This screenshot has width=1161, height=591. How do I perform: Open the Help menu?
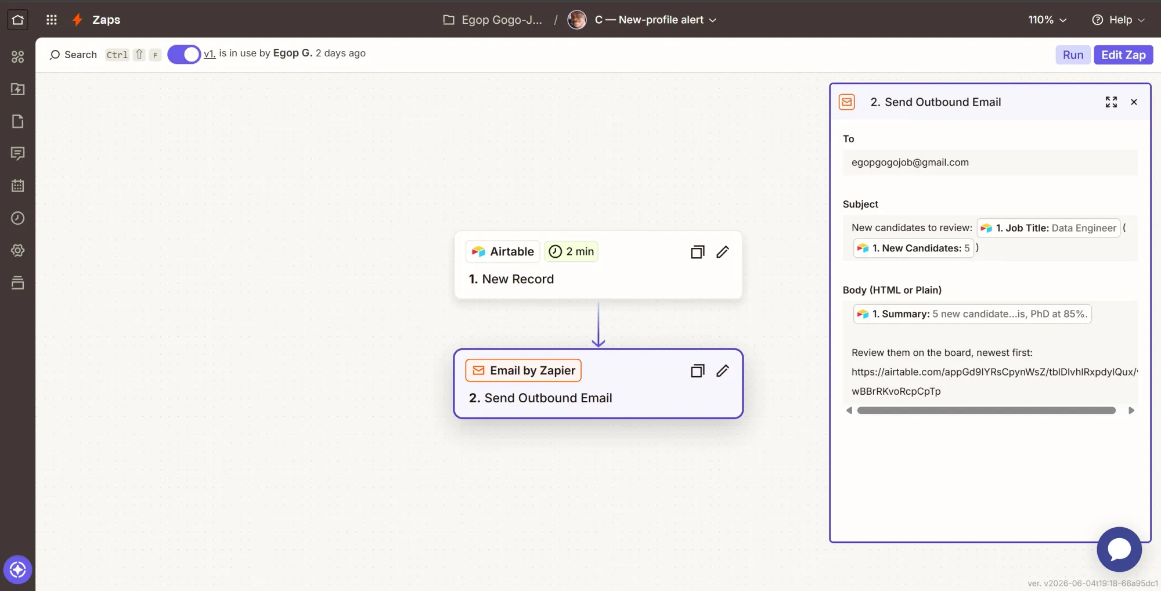click(x=1119, y=20)
